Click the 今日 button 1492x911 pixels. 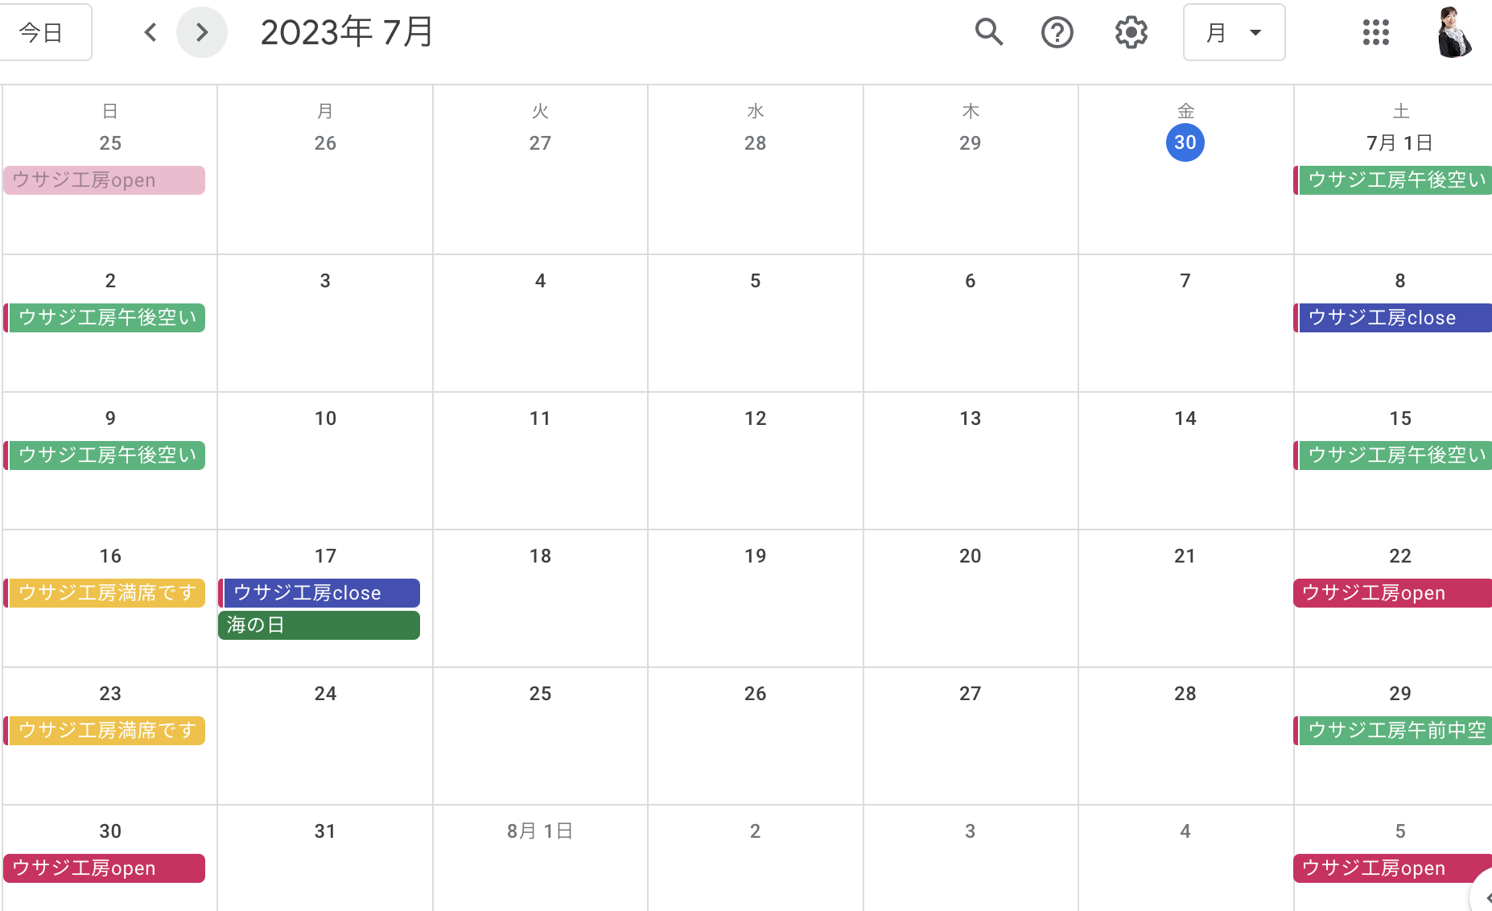tap(42, 32)
